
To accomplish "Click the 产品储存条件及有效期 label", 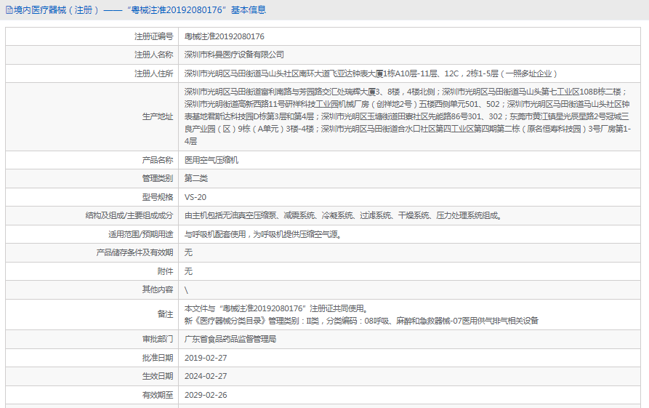I will [135, 252].
